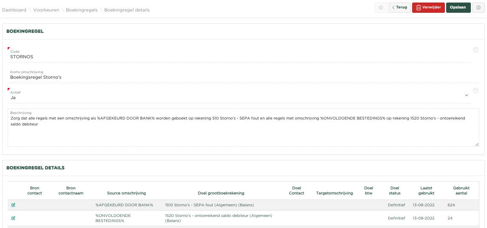Click Definitief in the 1510 row
This screenshot has width=487, height=228.
(396, 205)
